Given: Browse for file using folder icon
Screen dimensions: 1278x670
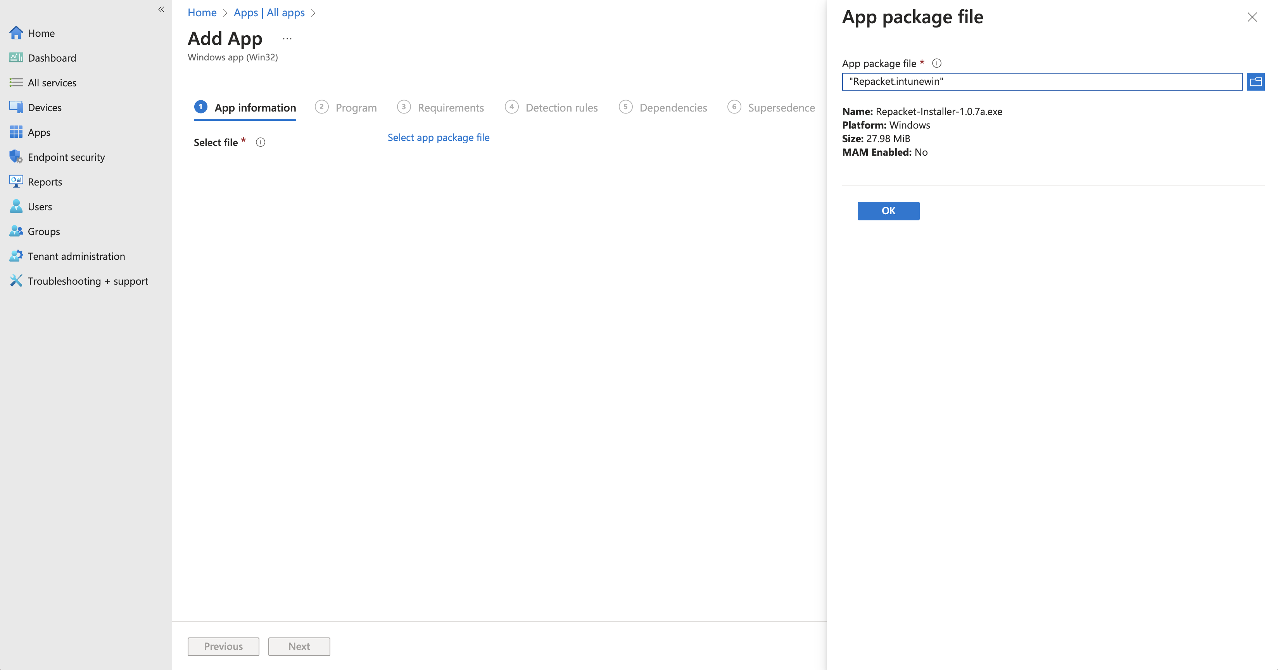Looking at the screenshot, I should tap(1255, 82).
